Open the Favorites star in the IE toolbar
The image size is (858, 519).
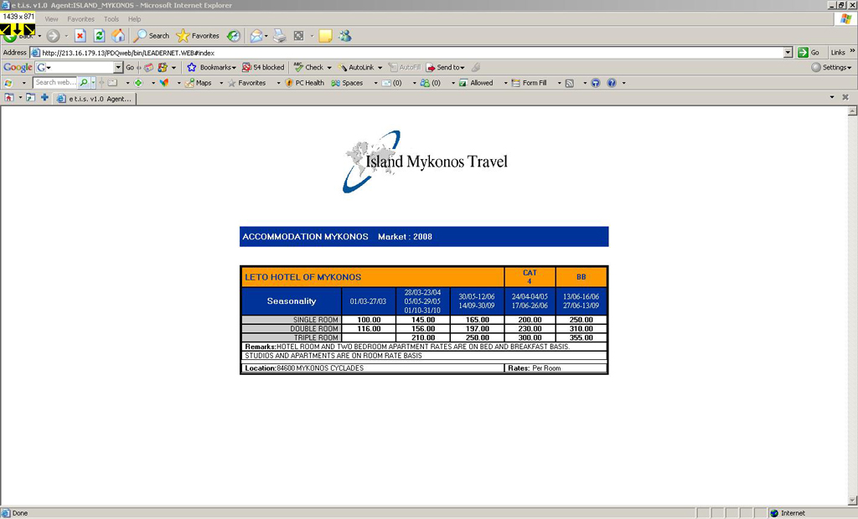point(198,36)
